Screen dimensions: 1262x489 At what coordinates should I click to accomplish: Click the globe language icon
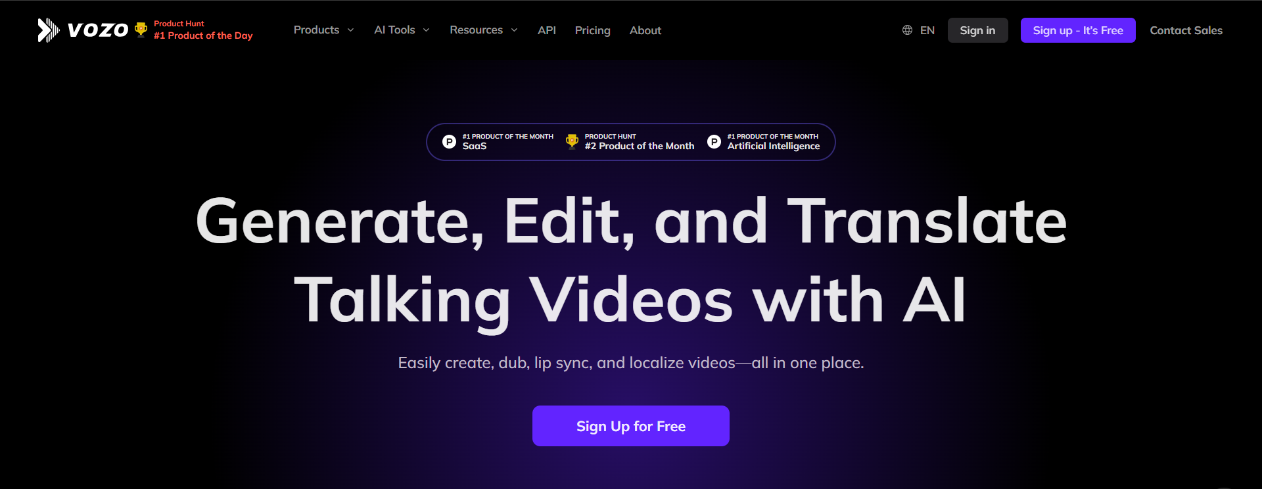pos(907,30)
